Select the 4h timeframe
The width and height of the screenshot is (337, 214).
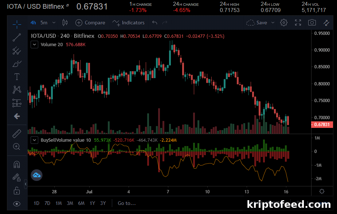click(x=33, y=23)
